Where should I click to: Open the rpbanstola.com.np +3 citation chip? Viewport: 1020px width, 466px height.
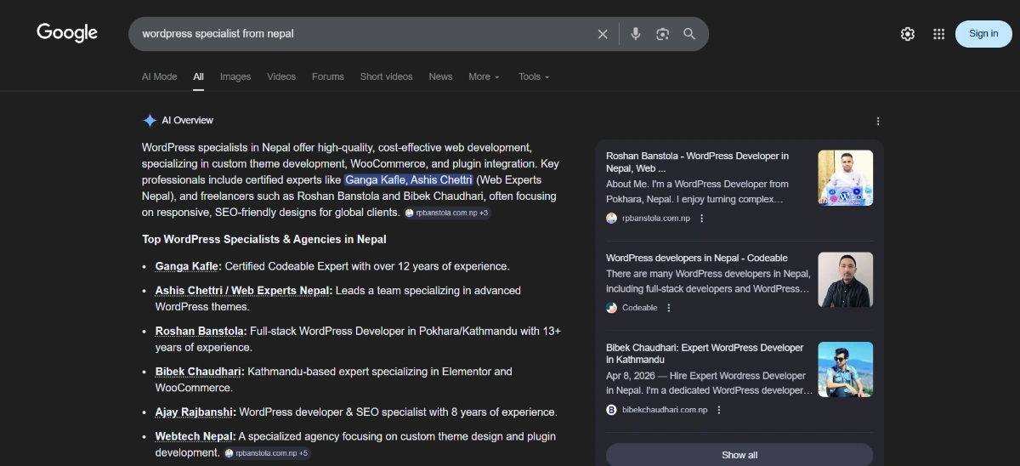pyautogui.click(x=447, y=213)
